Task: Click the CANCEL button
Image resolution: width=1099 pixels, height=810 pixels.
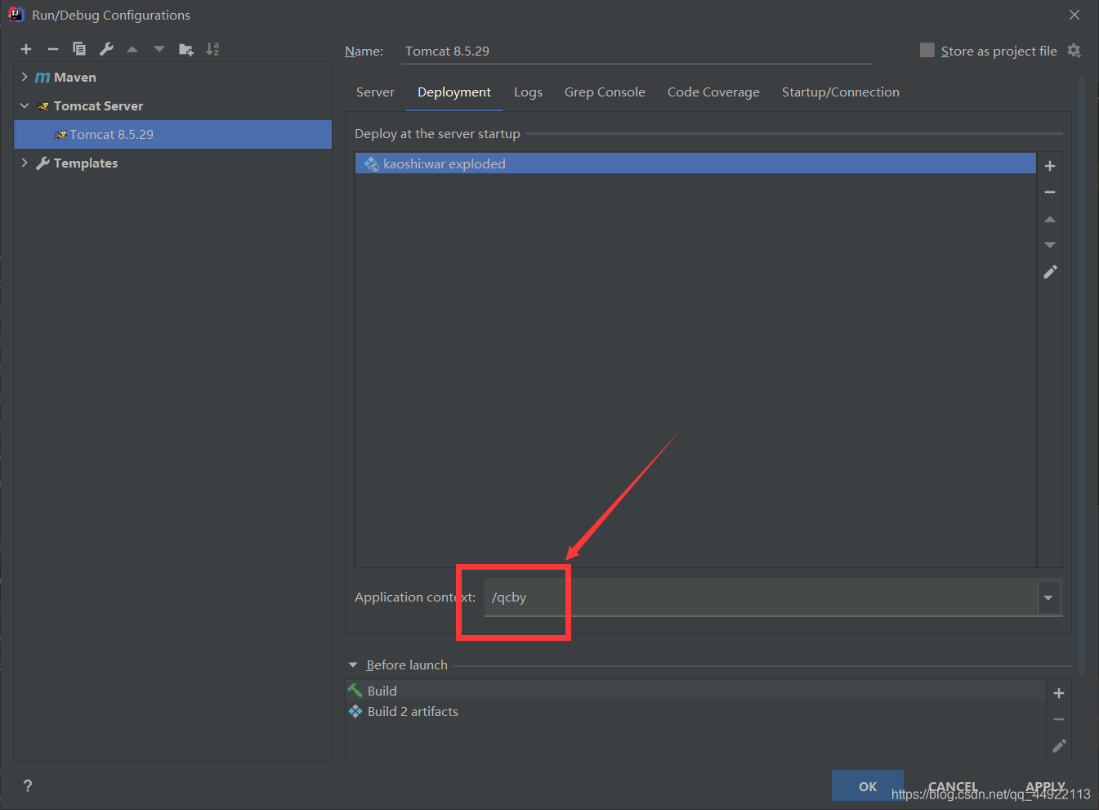Action: click(953, 786)
